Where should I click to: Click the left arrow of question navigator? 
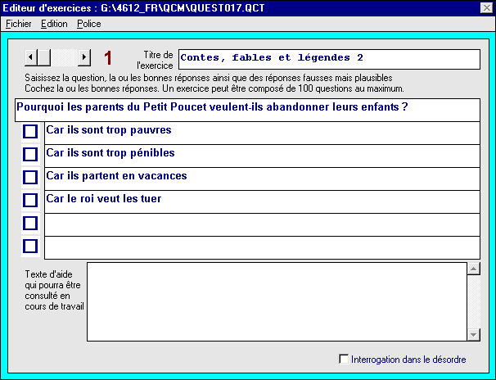pos(30,57)
